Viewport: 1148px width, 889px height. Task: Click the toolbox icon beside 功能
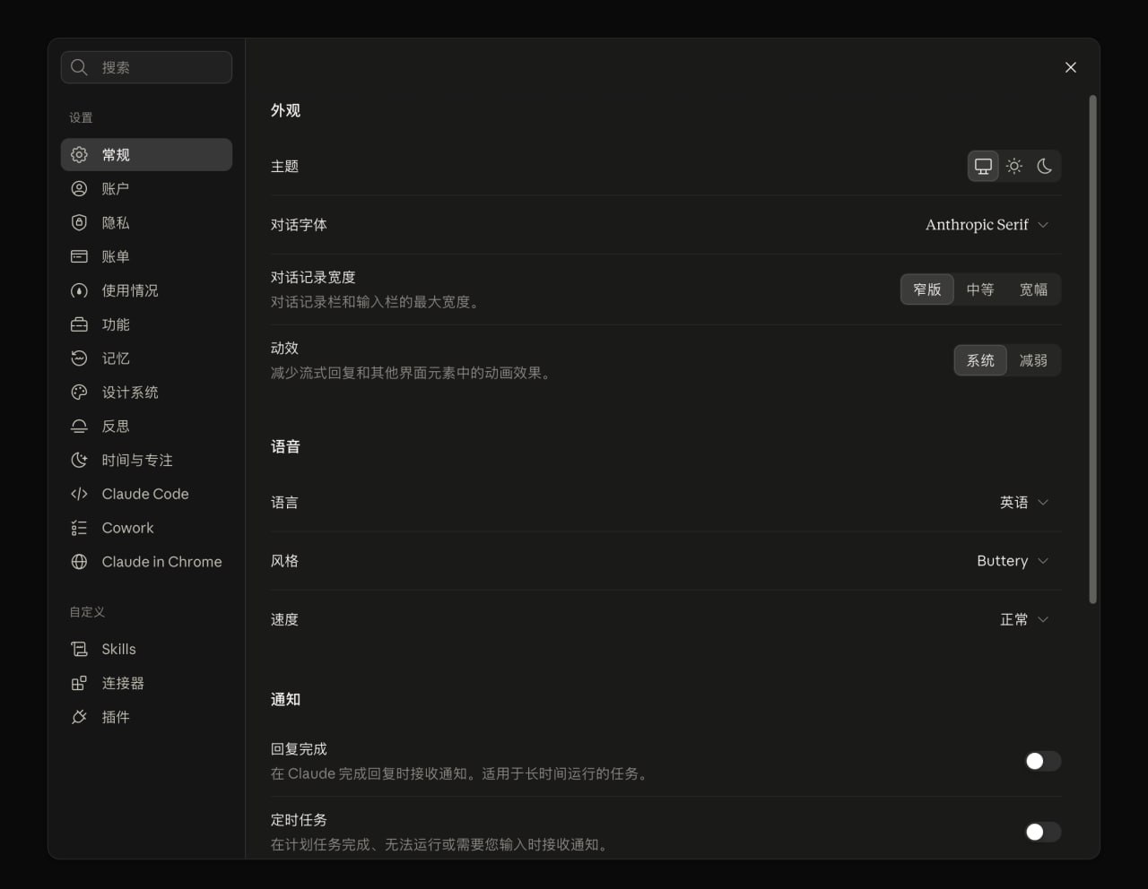point(79,324)
